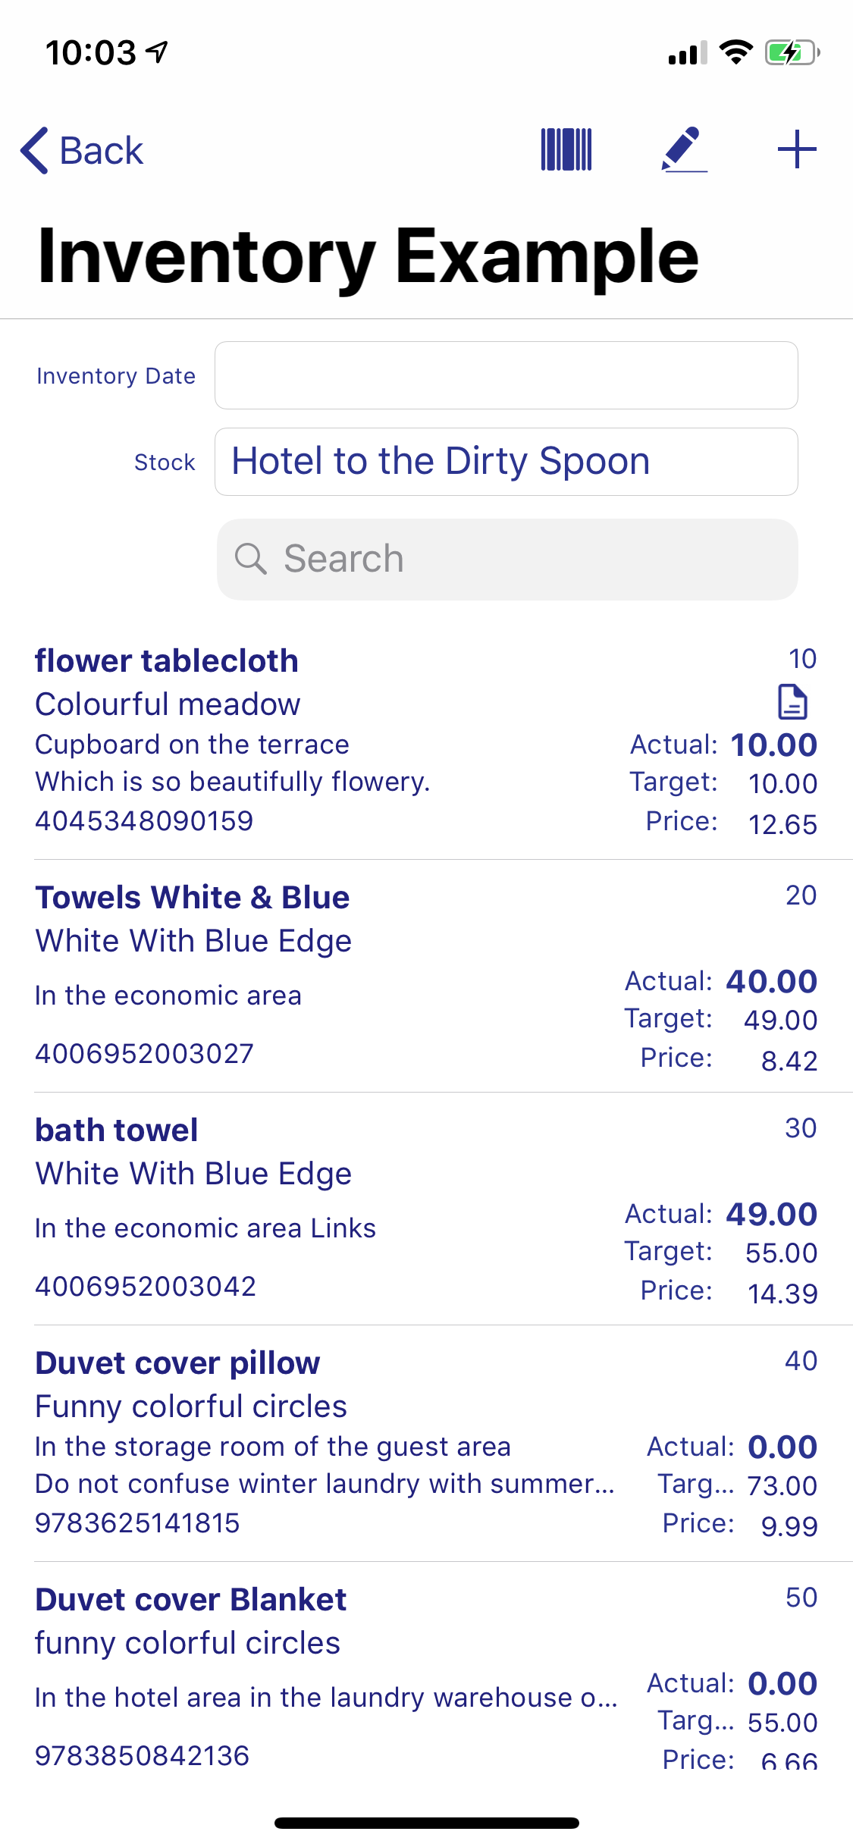The width and height of the screenshot is (853, 1847).
Task: Tap the battery charging status icon
Action: click(x=792, y=52)
